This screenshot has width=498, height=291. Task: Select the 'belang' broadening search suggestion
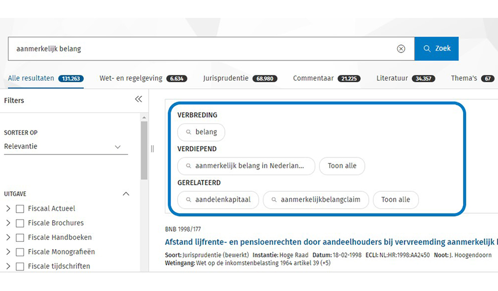point(201,132)
